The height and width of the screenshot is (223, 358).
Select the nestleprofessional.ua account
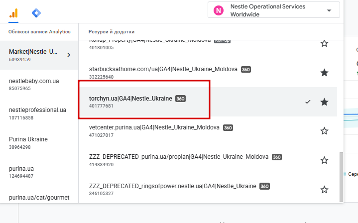(39, 113)
